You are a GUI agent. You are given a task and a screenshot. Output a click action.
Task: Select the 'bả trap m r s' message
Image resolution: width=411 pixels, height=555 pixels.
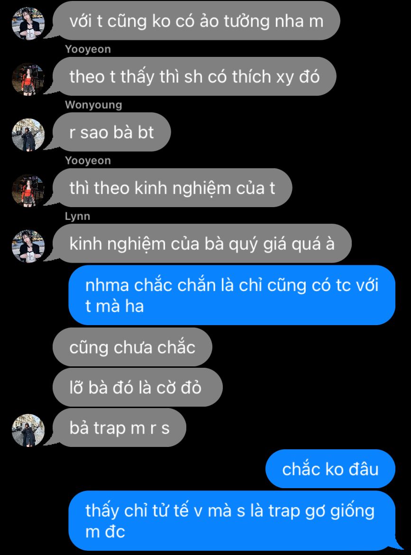click(119, 428)
